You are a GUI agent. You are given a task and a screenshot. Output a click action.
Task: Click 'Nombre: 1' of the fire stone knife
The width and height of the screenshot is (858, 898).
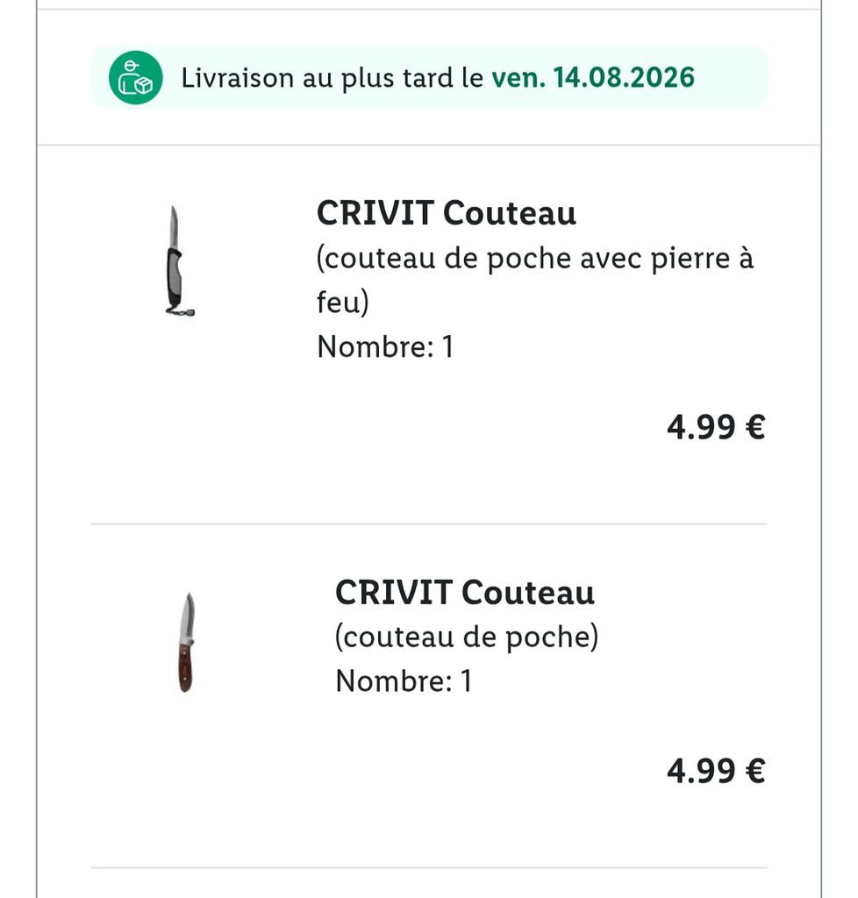[385, 346]
